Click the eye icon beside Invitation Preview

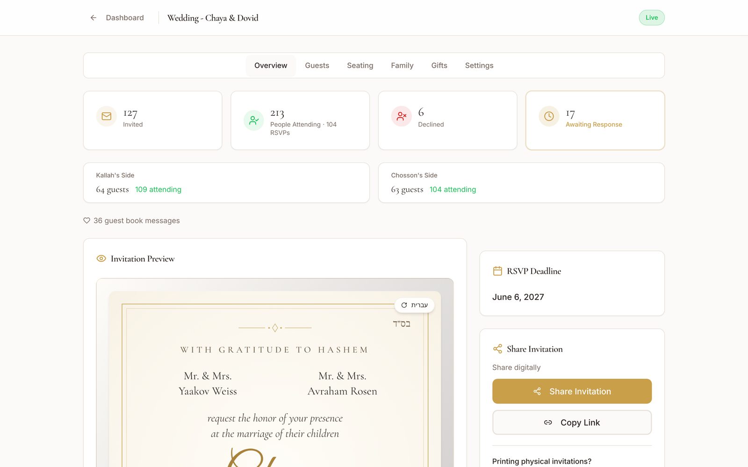pyautogui.click(x=101, y=259)
